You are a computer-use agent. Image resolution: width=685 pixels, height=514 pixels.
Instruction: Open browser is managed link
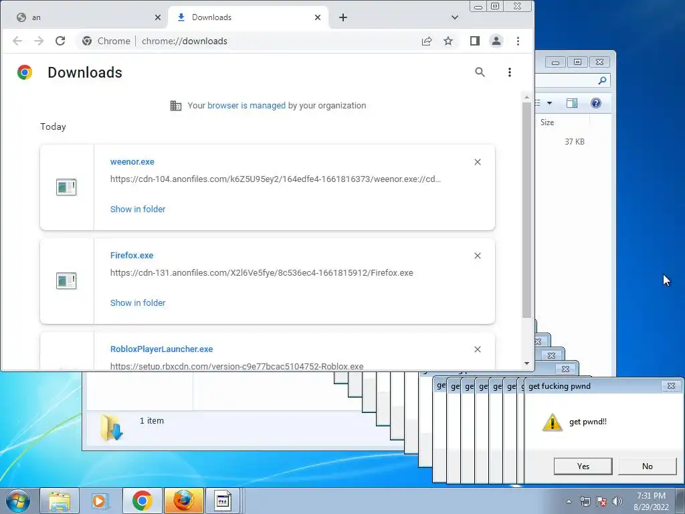[x=246, y=105]
